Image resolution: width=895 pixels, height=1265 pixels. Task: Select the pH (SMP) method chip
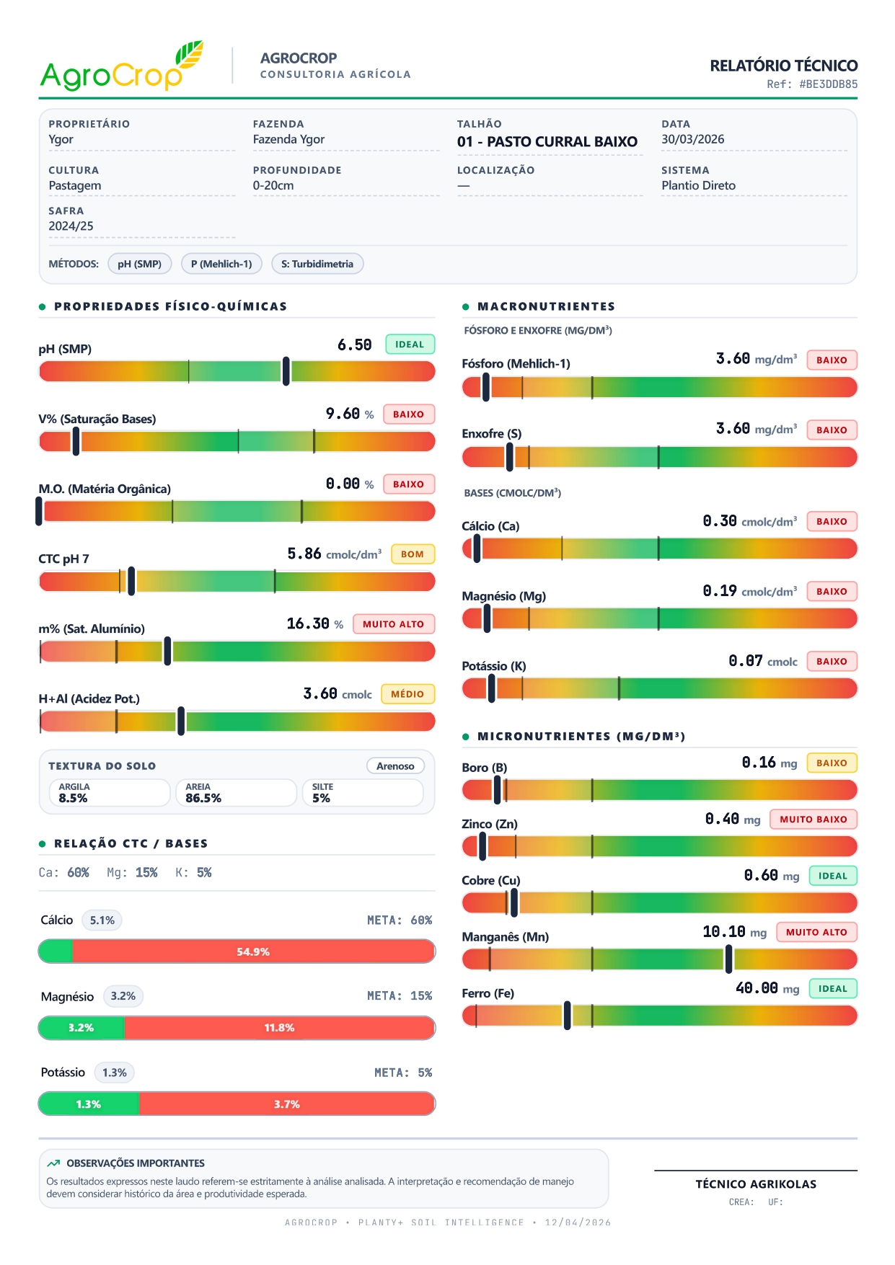tap(139, 264)
